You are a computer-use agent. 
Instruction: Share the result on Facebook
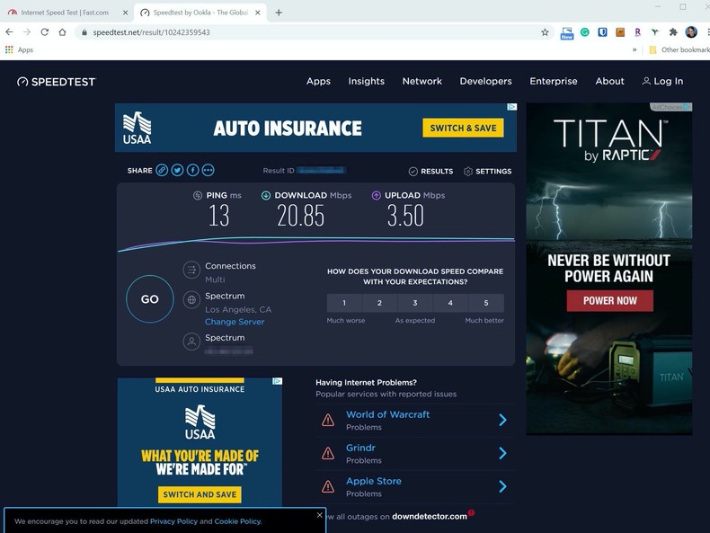192,170
